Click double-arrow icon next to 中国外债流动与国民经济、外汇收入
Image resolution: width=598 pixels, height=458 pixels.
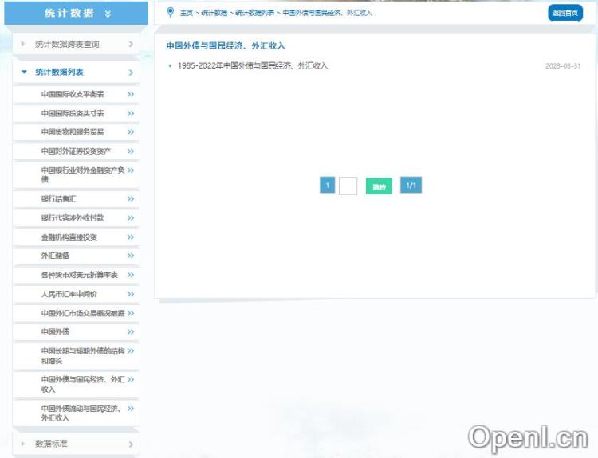click(x=131, y=409)
